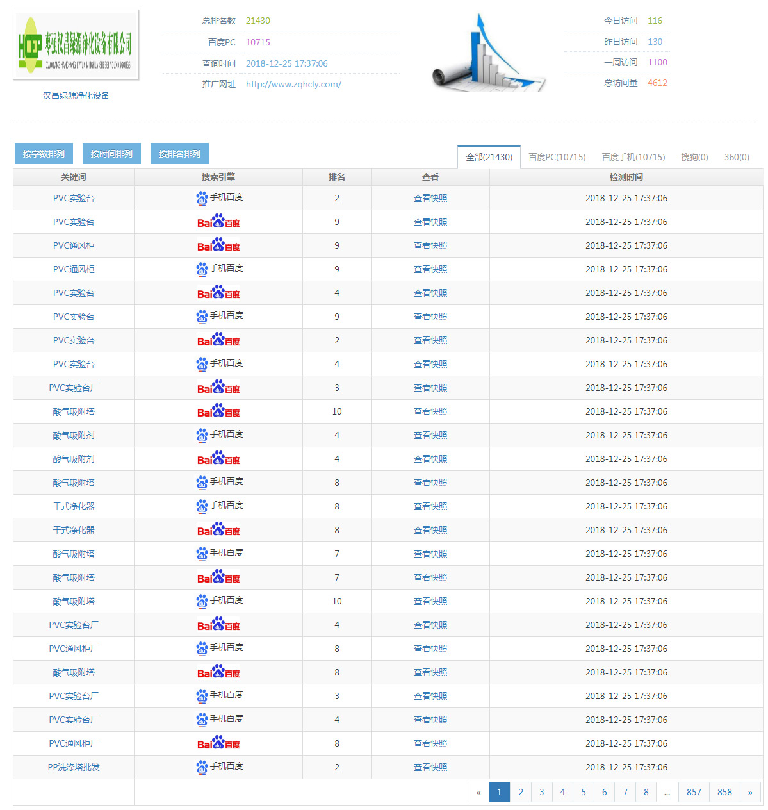Jump to page 858 in pagination
Screen dimensions: 768x810
coord(724,792)
